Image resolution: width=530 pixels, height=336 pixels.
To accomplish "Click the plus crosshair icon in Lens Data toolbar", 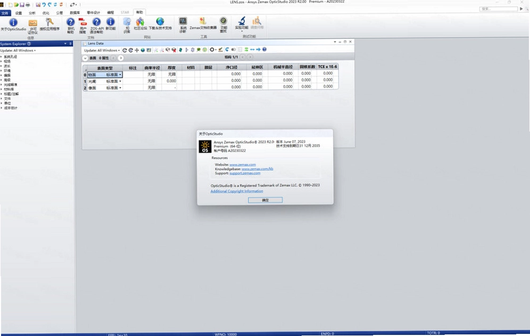I will tap(137, 50).
